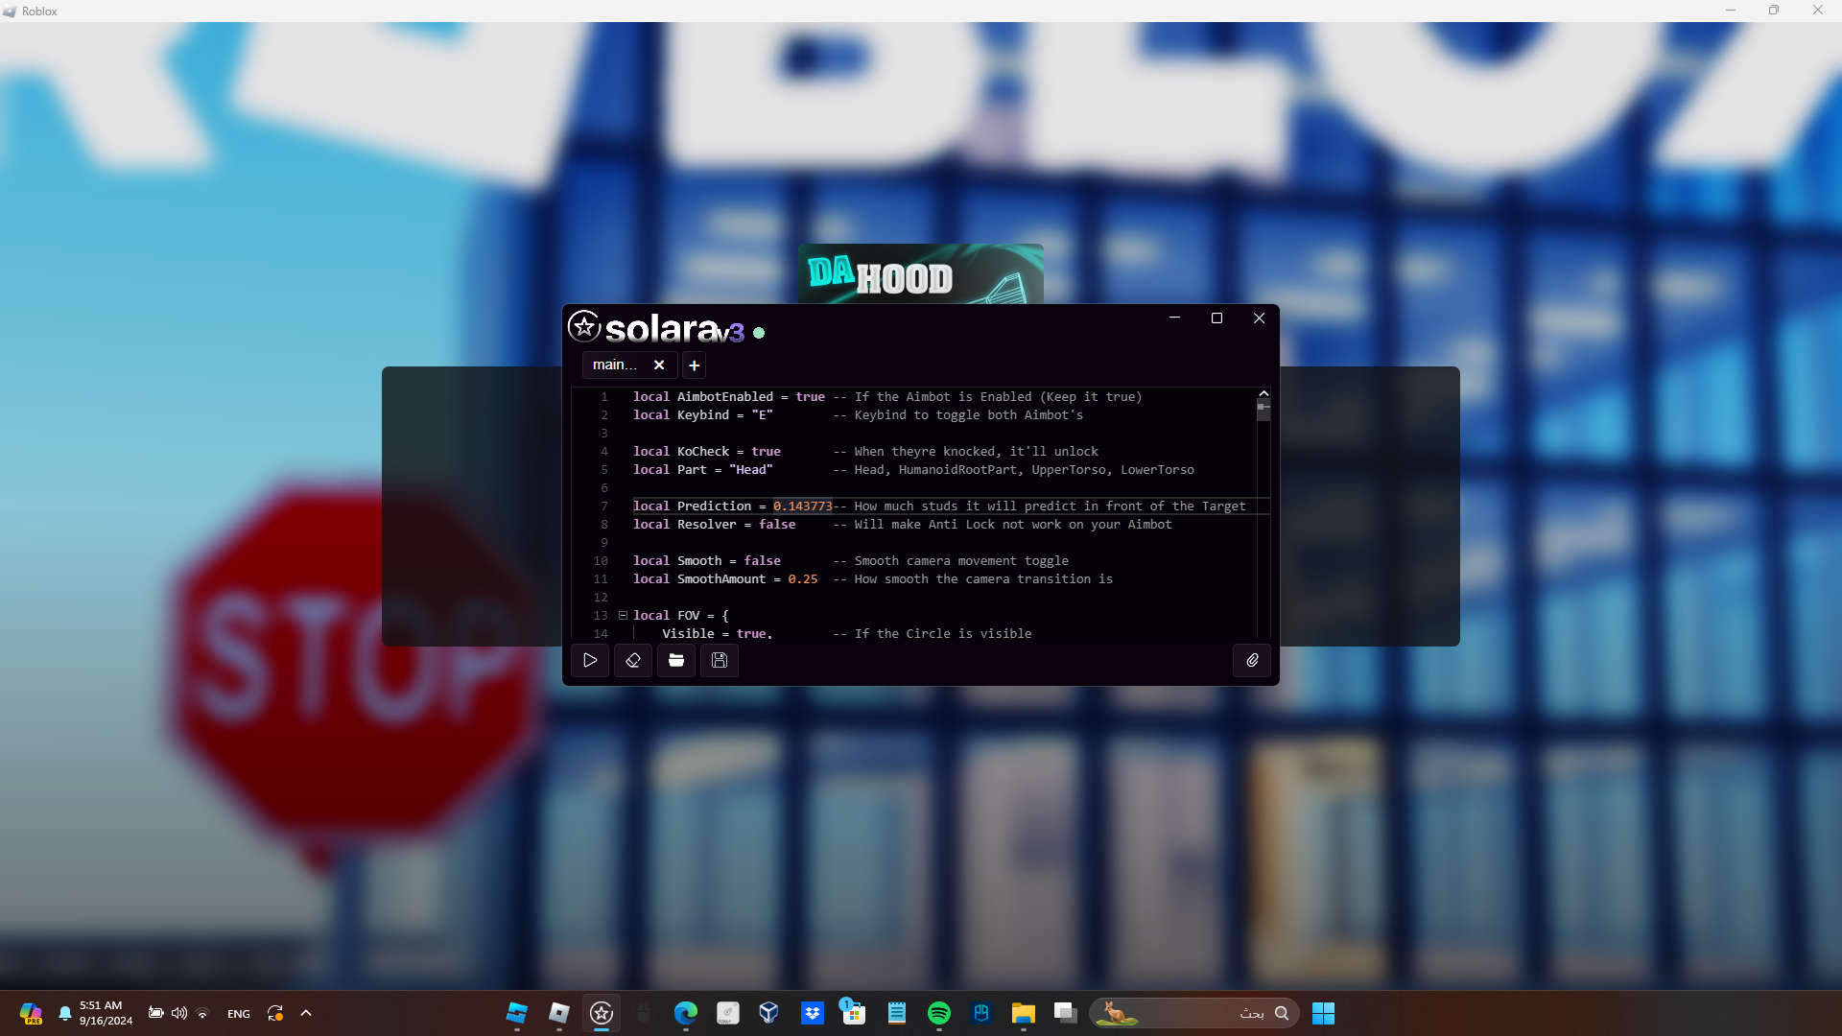Screen dimensions: 1842x1036
Task: Click the green status indicator dot
Action: (x=759, y=333)
